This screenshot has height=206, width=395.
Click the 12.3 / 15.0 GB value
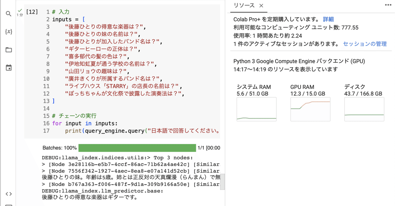308,94
